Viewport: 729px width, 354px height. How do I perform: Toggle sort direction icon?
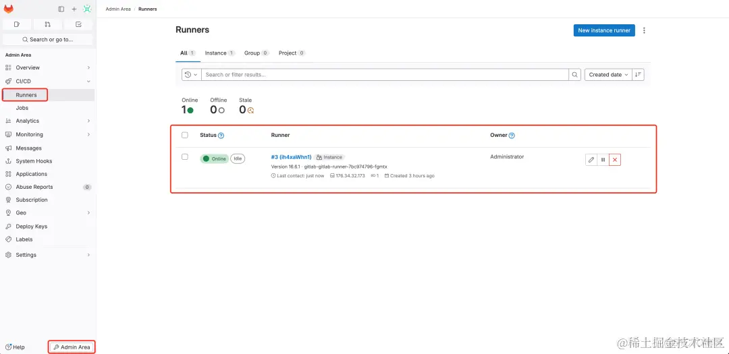639,75
